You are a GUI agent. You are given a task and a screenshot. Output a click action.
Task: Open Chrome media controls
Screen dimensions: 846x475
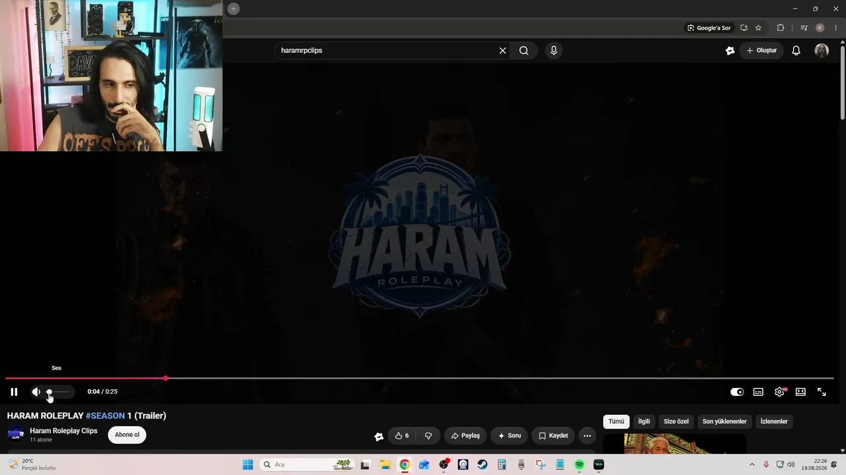[804, 28]
